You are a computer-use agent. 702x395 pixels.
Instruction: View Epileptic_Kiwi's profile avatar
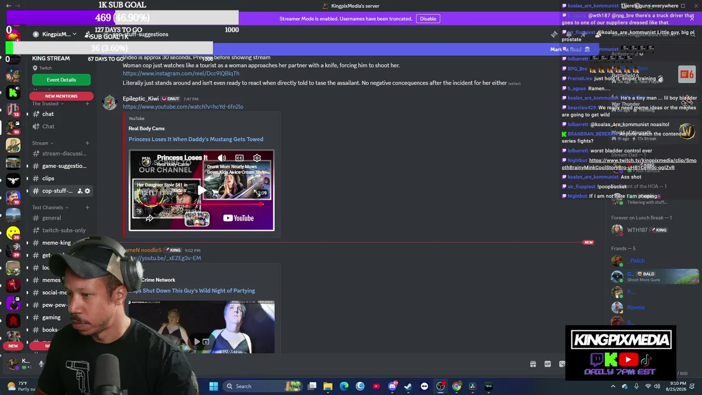[110, 102]
